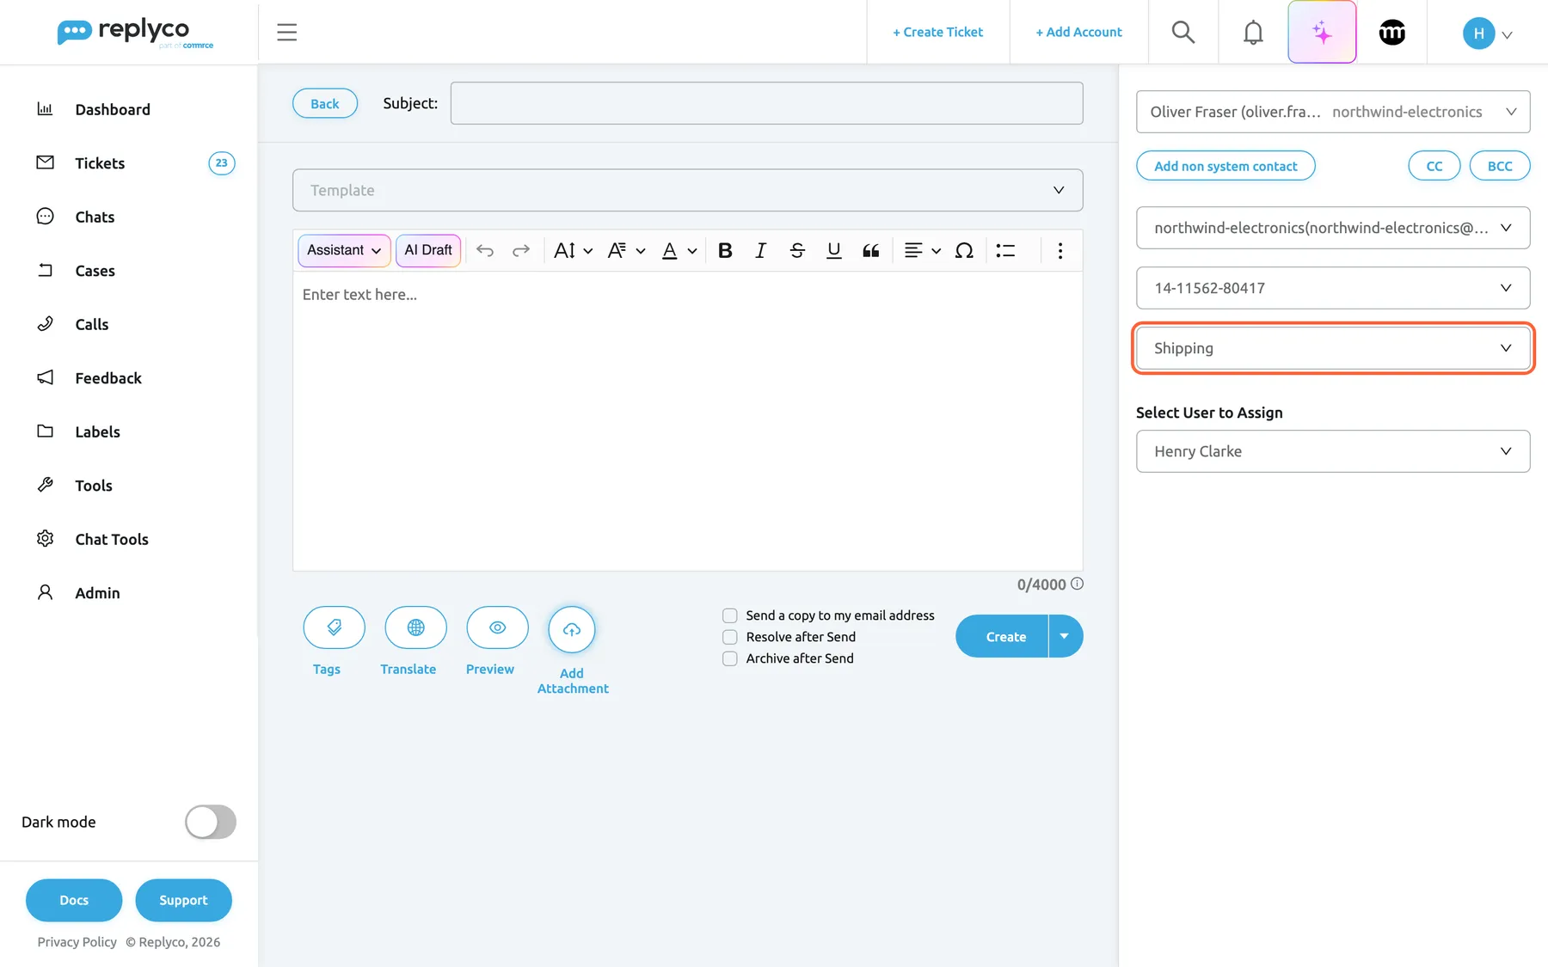1548x967 pixels.
Task: Open the Translate globe tool
Action: point(415,627)
